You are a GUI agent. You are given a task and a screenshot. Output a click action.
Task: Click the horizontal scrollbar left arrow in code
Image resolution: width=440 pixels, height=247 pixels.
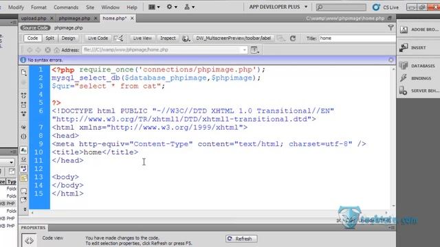32,213
